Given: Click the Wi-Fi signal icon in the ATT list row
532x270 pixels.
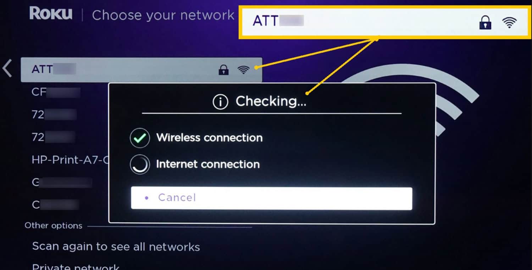Looking at the screenshot, I should pyautogui.click(x=243, y=70).
